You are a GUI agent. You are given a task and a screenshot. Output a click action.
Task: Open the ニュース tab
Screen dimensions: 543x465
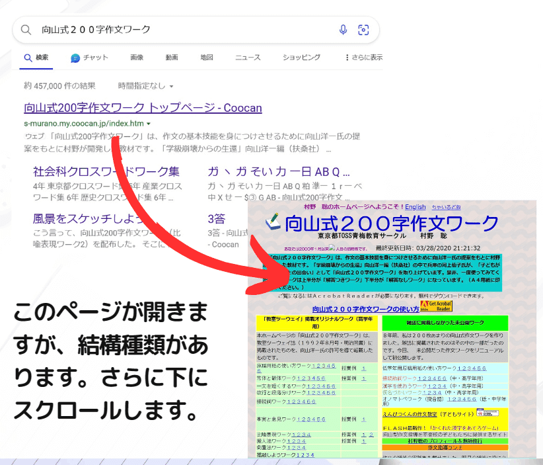coord(248,58)
